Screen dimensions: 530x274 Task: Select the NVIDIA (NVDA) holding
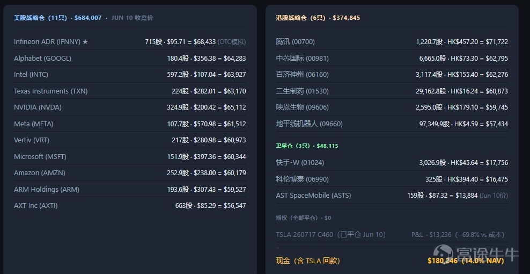(130, 107)
